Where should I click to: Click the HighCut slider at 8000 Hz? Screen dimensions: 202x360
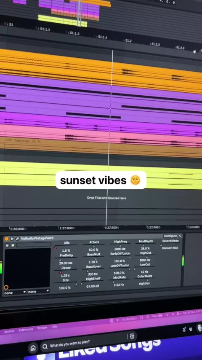click(x=145, y=256)
